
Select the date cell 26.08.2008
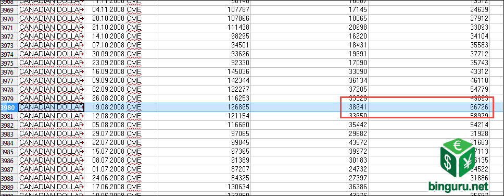coord(121,99)
